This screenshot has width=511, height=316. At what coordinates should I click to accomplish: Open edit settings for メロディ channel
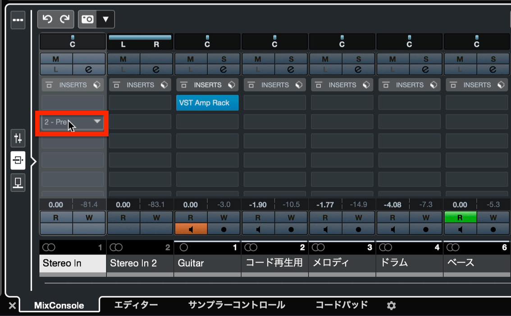(x=358, y=69)
